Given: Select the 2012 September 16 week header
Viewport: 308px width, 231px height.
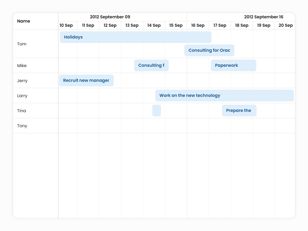Looking at the screenshot, I should pyautogui.click(x=263, y=17).
